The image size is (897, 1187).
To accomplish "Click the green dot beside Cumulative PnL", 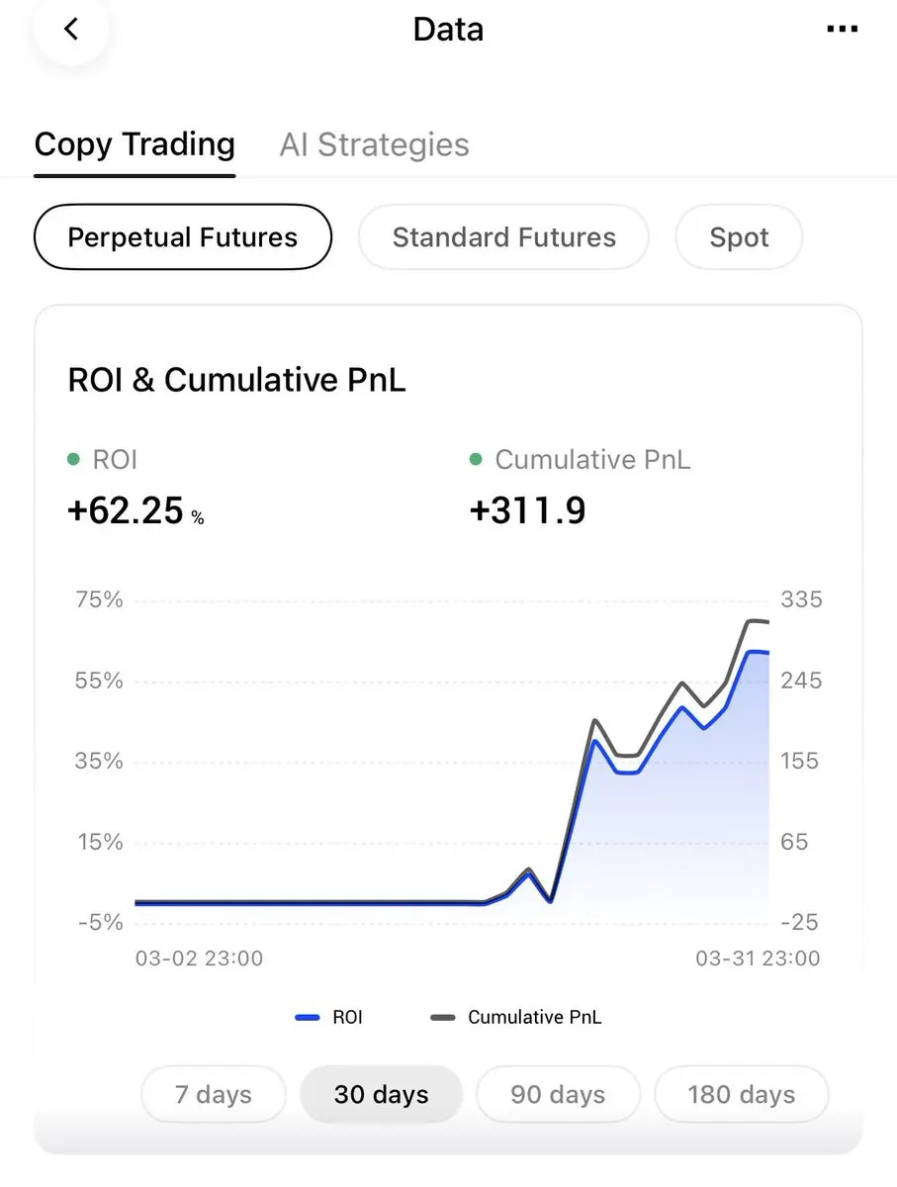I will [x=476, y=460].
